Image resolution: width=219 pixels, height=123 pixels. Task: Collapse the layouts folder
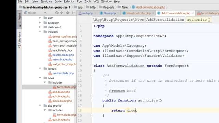(x=40, y=69)
